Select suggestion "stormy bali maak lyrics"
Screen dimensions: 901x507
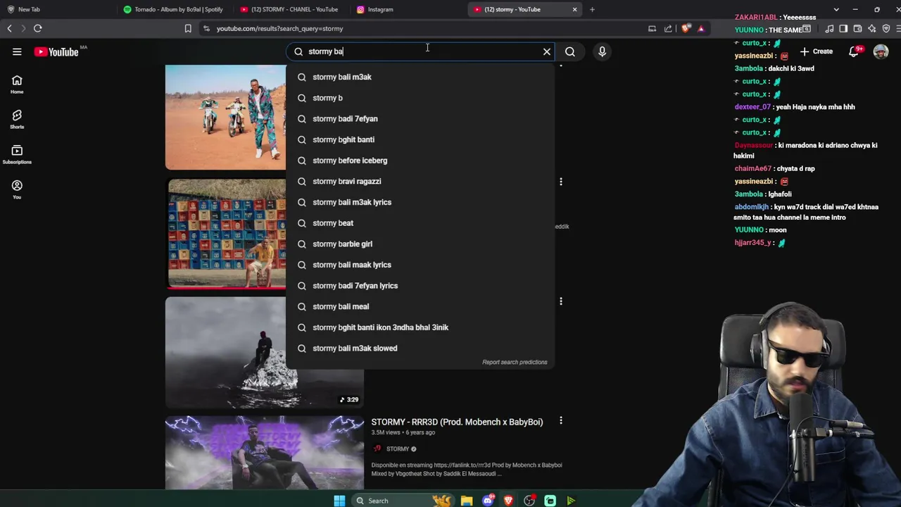pyautogui.click(x=420, y=265)
